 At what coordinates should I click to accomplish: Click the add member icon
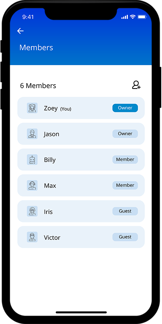point(136,85)
